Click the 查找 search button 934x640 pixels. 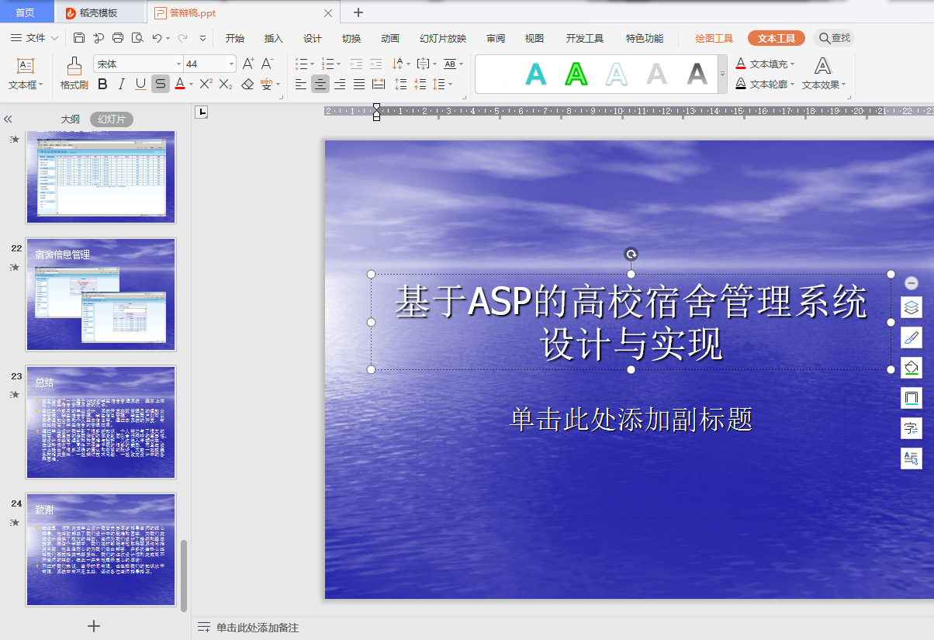coord(834,38)
